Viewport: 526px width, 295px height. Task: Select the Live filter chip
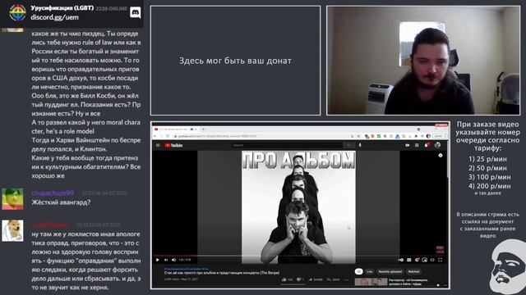click(370, 271)
